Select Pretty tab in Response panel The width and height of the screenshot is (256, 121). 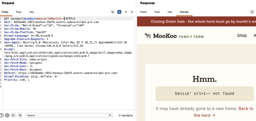[x=144, y=12]
